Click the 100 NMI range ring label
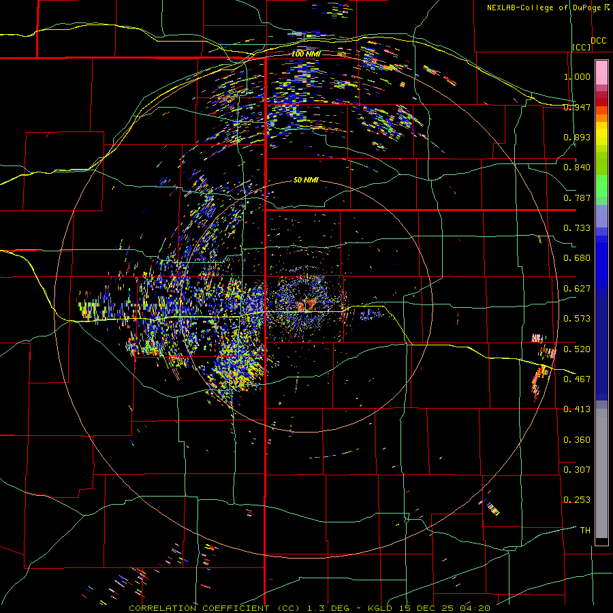The width and height of the screenshot is (613, 613). click(x=306, y=54)
